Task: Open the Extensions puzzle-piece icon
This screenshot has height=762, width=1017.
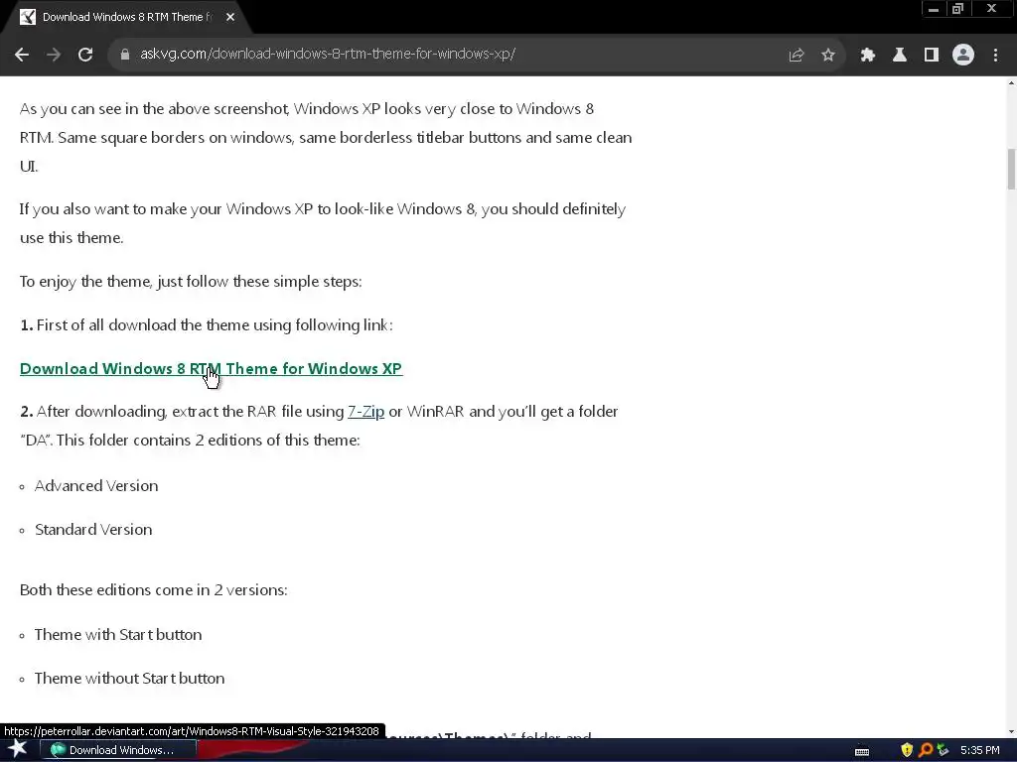Action: click(x=867, y=56)
